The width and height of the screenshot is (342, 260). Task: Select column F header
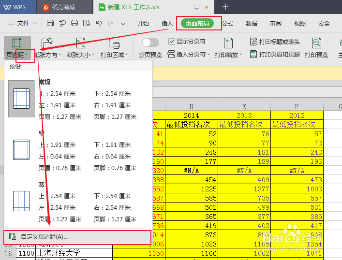point(297,106)
